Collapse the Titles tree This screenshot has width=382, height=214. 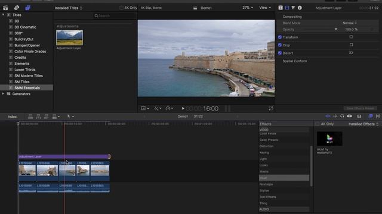tap(3, 15)
